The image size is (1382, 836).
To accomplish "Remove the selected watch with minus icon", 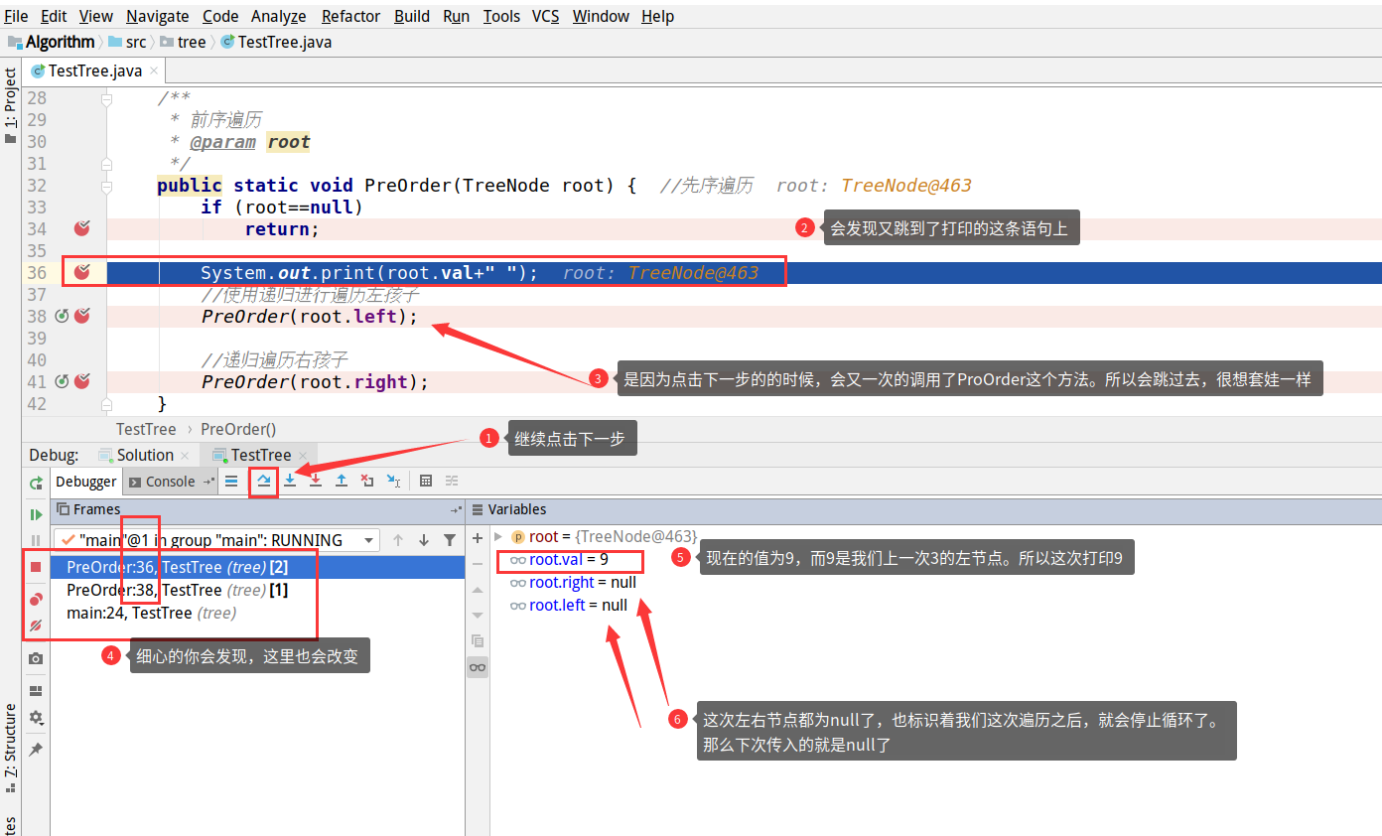I will (478, 563).
